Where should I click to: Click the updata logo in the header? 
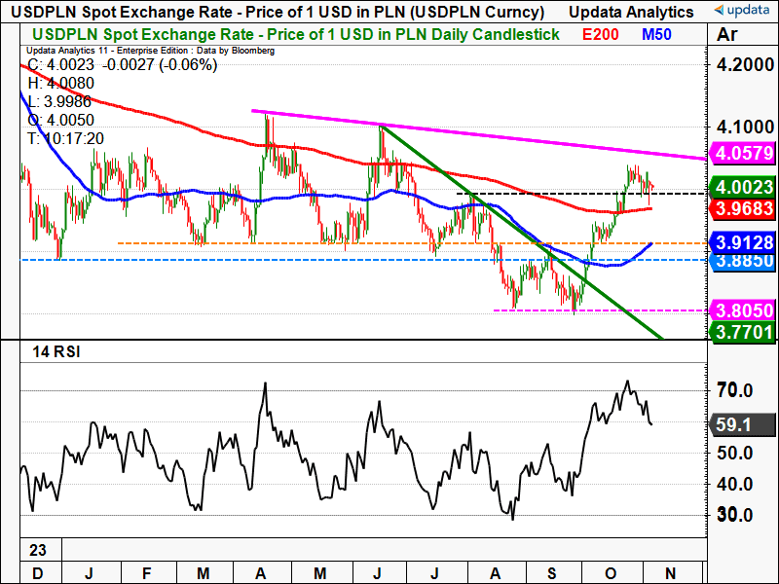pos(741,10)
